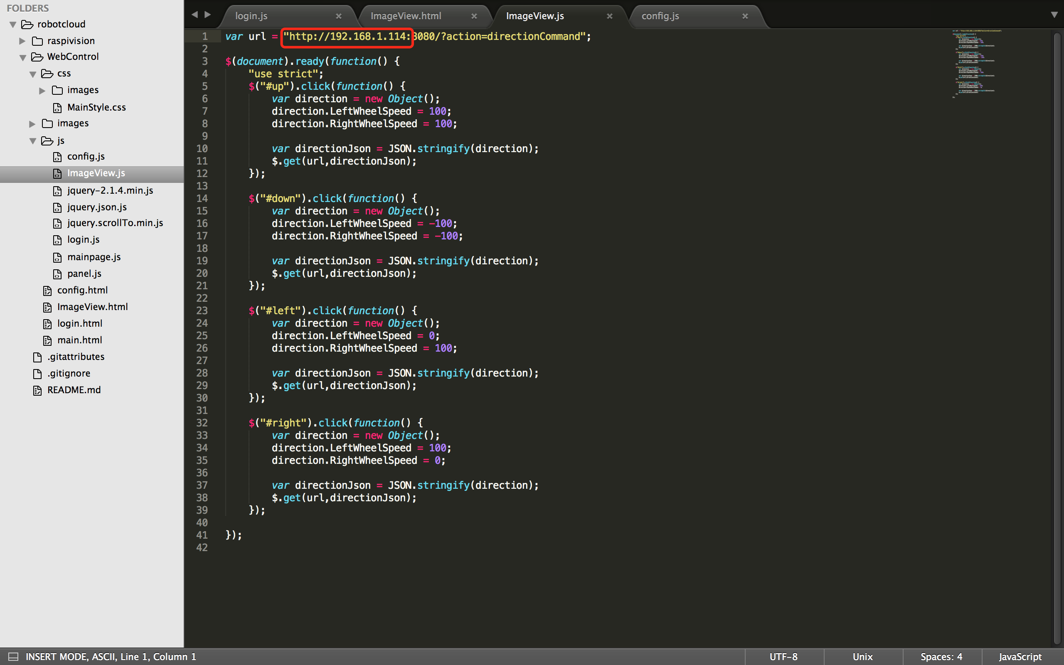Click the README.md file icon

[37, 390]
